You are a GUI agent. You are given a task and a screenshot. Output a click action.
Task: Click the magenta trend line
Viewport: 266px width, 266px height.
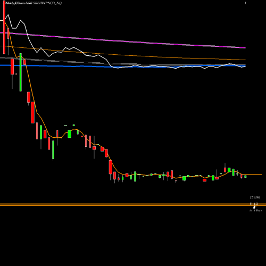click(123, 40)
